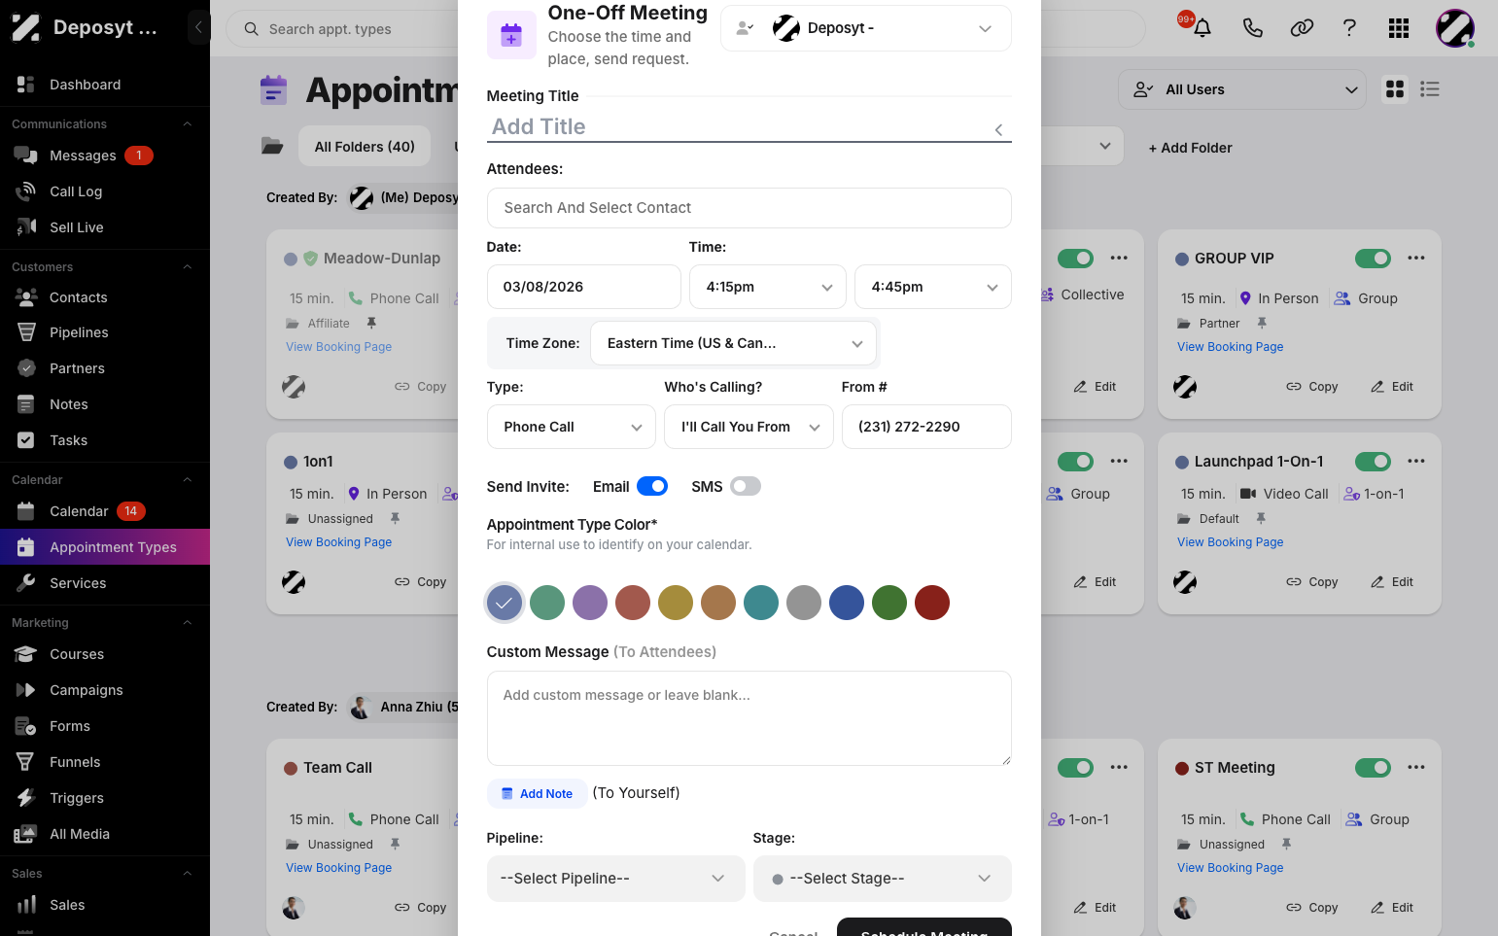
Task: Toggle off Launchpad 1-On-1 appointment type
Action: tap(1373, 462)
